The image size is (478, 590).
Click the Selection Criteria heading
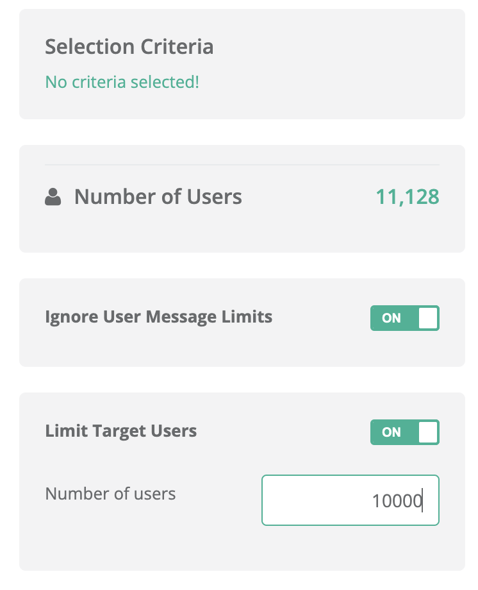click(x=129, y=47)
